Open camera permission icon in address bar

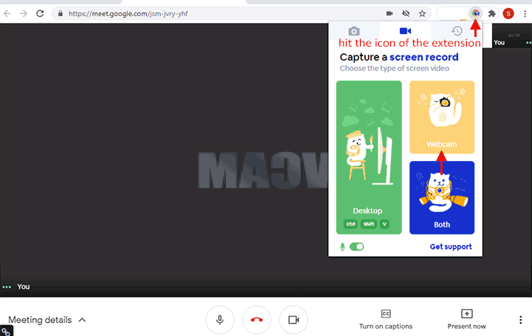tap(389, 13)
